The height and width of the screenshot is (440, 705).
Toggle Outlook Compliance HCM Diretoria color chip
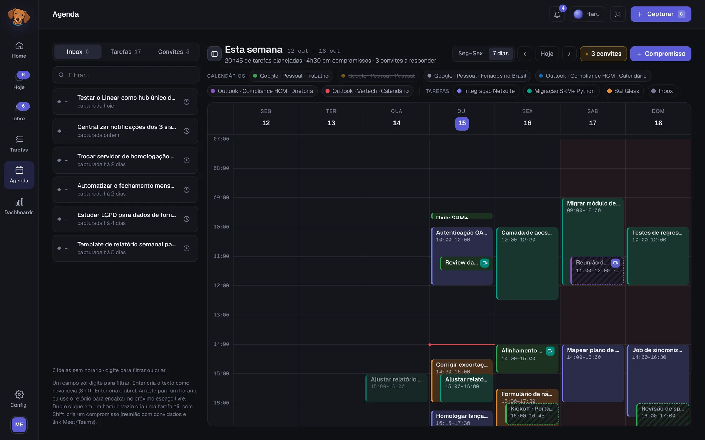coord(262,91)
